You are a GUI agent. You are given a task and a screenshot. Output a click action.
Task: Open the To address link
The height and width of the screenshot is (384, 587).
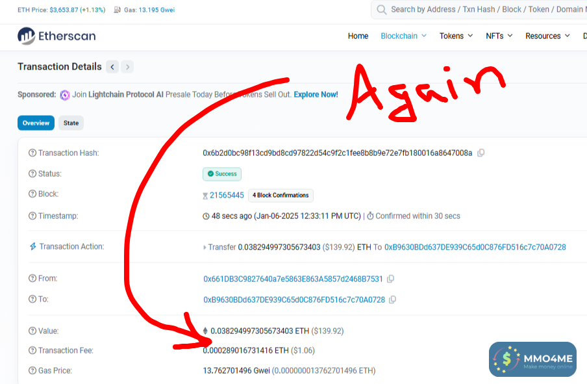tap(294, 300)
